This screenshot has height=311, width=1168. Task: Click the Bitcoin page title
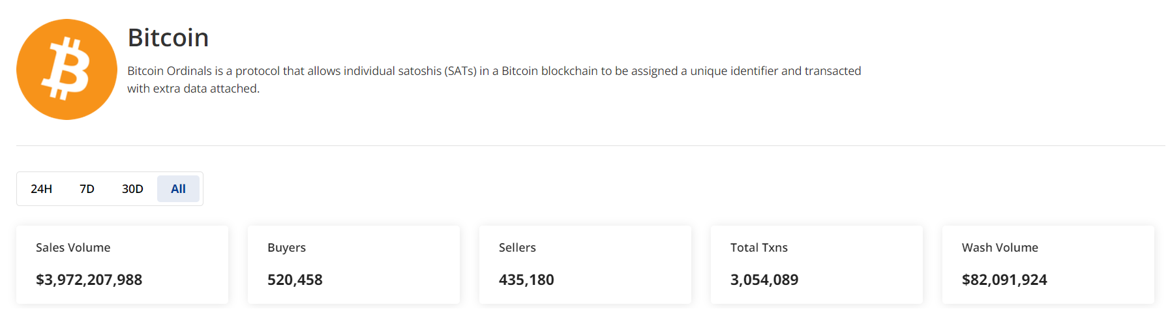coord(168,38)
